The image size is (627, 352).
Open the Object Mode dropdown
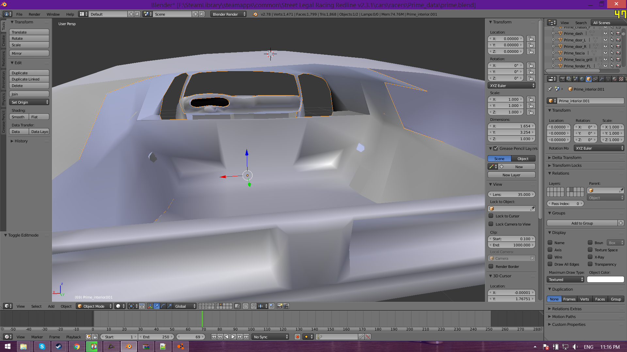pyautogui.click(x=94, y=306)
